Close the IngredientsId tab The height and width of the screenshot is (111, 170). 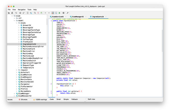point(106,17)
